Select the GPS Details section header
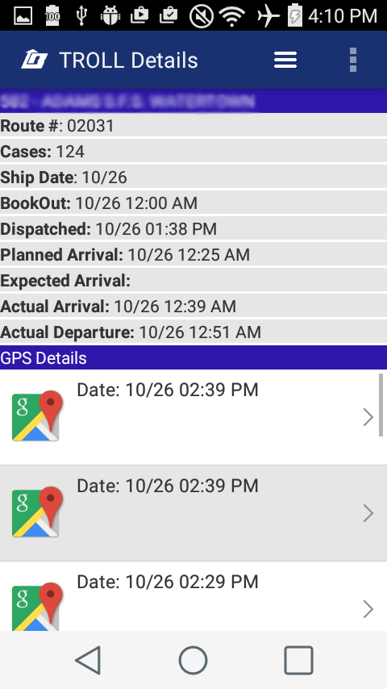 193,357
